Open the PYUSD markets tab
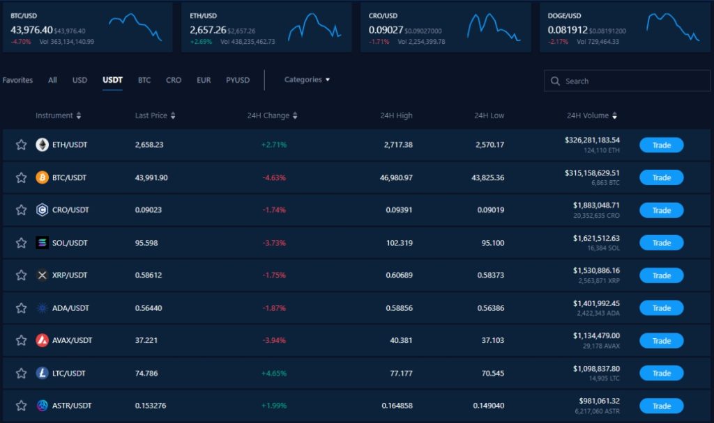714x423 pixels. [238, 80]
